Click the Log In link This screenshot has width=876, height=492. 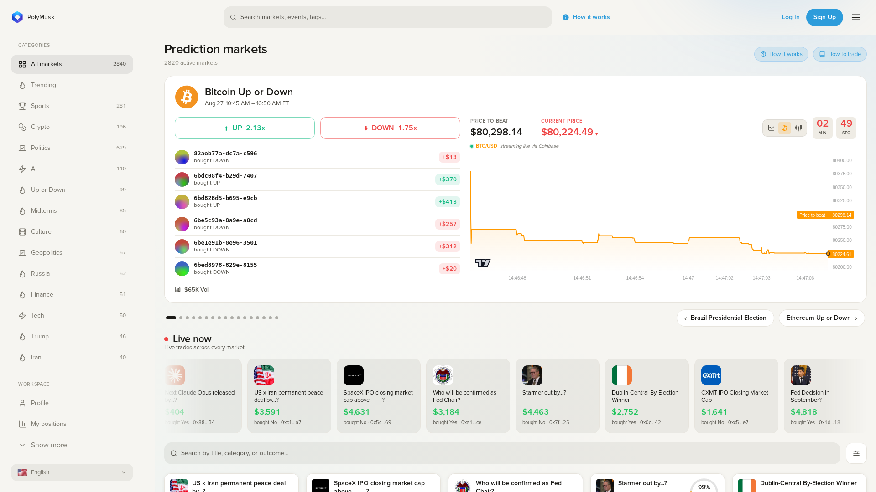(x=791, y=17)
